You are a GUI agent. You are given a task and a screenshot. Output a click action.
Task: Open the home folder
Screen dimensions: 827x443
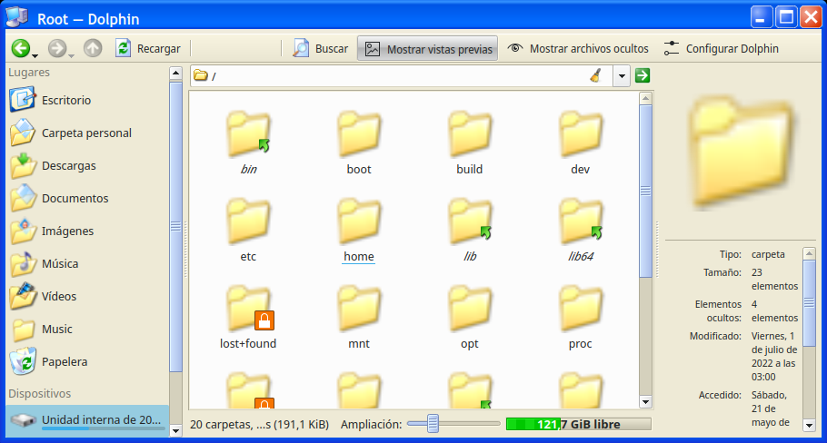click(x=359, y=231)
